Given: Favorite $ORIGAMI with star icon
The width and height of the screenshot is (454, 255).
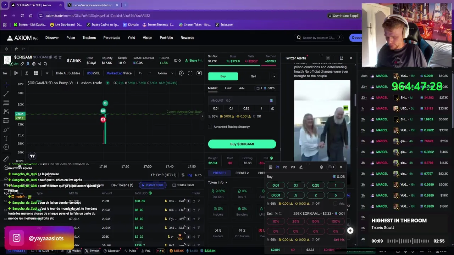Looking at the screenshot, I should [60, 57].
